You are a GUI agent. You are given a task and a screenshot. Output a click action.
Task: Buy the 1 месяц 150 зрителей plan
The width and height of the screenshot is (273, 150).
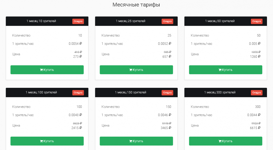136,141
